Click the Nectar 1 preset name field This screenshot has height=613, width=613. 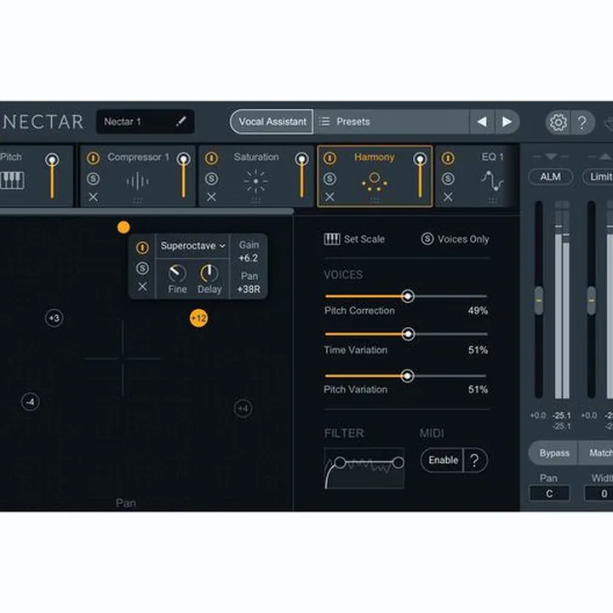(x=145, y=122)
